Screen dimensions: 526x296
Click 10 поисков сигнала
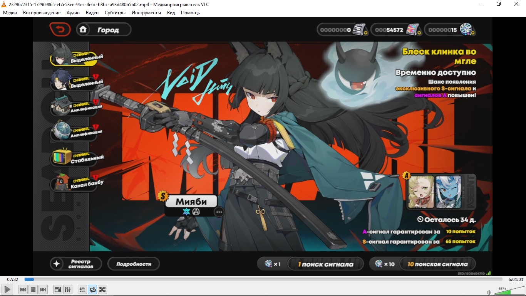(x=437, y=264)
